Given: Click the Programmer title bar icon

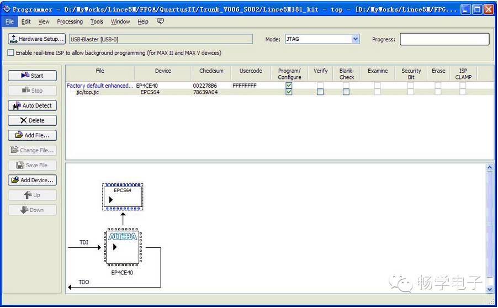Looking at the screenshot, I should [x=7, y=9].
